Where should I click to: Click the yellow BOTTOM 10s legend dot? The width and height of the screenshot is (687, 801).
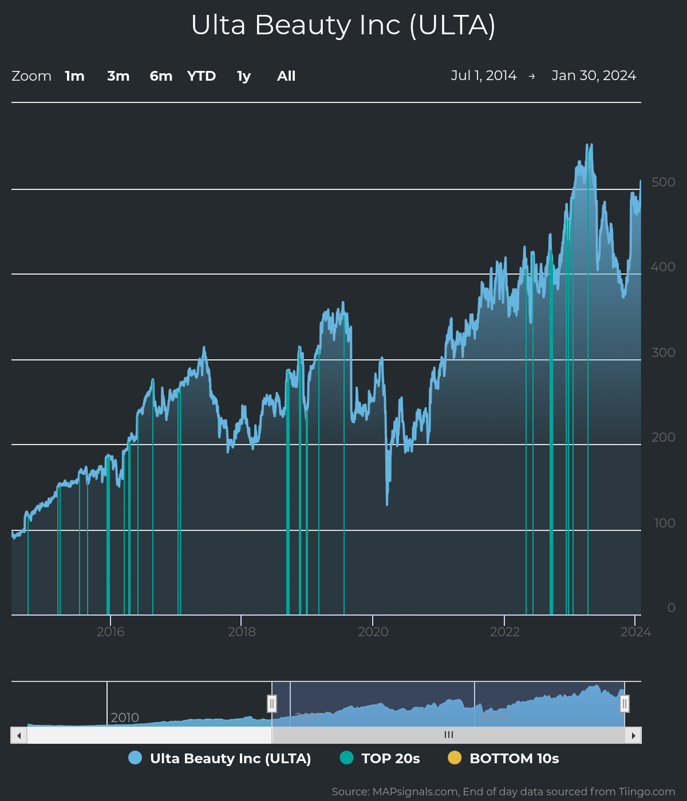tap(455, 758)
